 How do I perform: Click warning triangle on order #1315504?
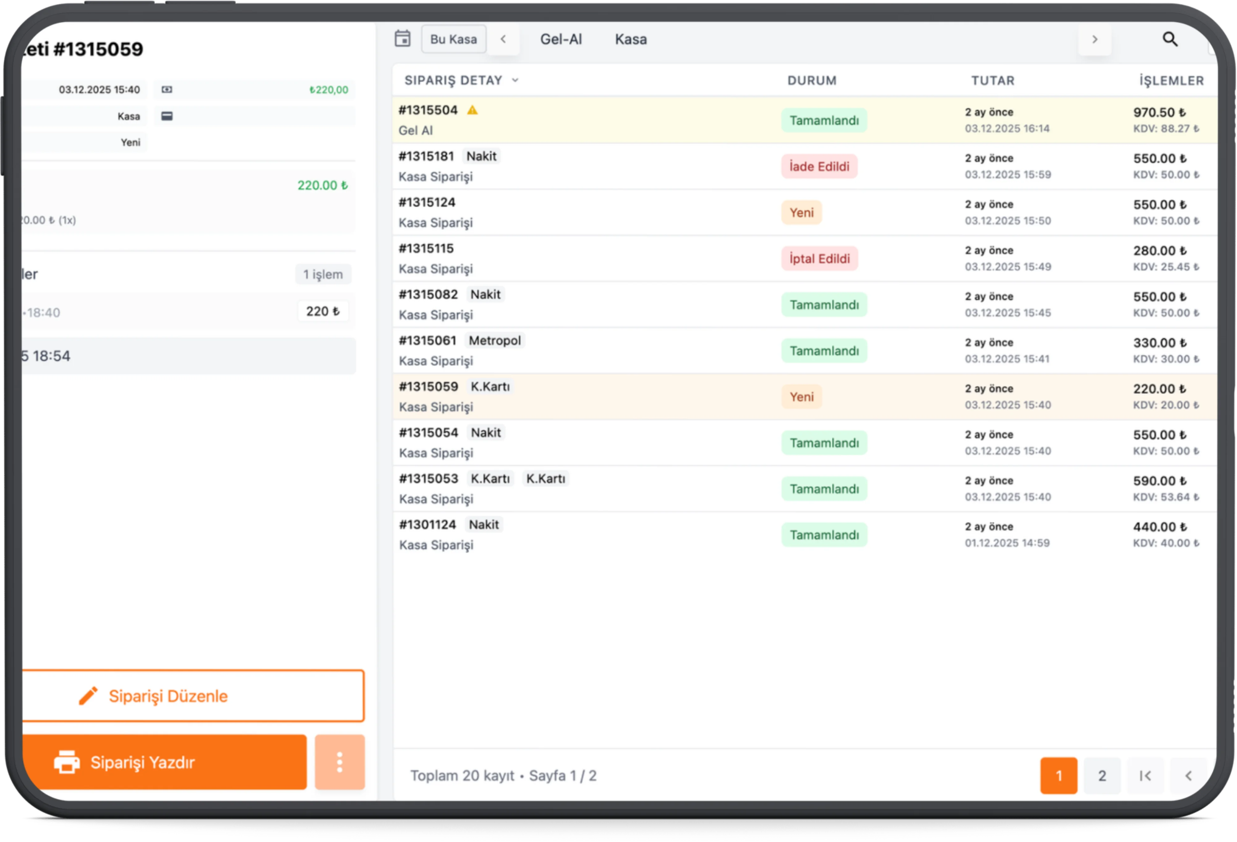(x=472, y=110)
